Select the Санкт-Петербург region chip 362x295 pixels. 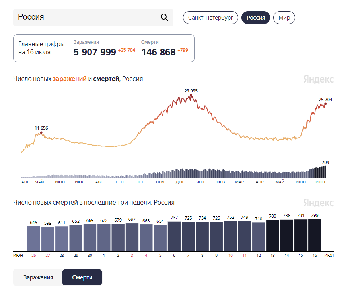pos(210,18)
